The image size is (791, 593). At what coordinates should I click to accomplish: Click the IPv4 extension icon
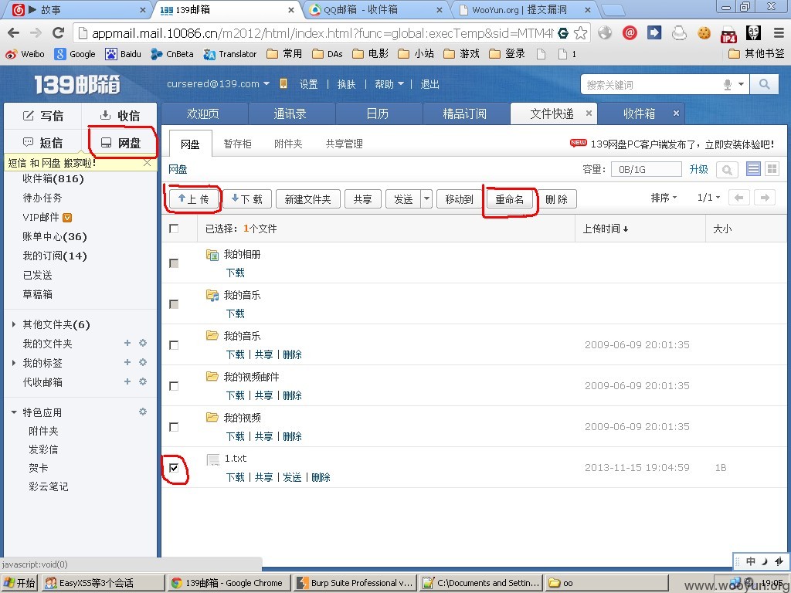(x=728, y=34)
